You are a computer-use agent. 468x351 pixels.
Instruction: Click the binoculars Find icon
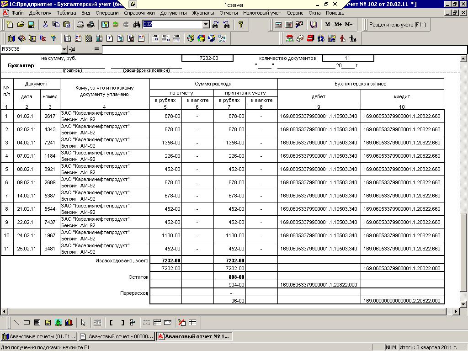coord(136,25)
